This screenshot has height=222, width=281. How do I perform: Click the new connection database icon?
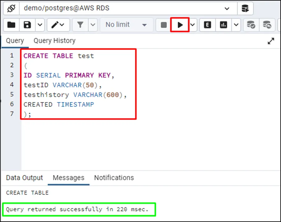pos(245,9)
